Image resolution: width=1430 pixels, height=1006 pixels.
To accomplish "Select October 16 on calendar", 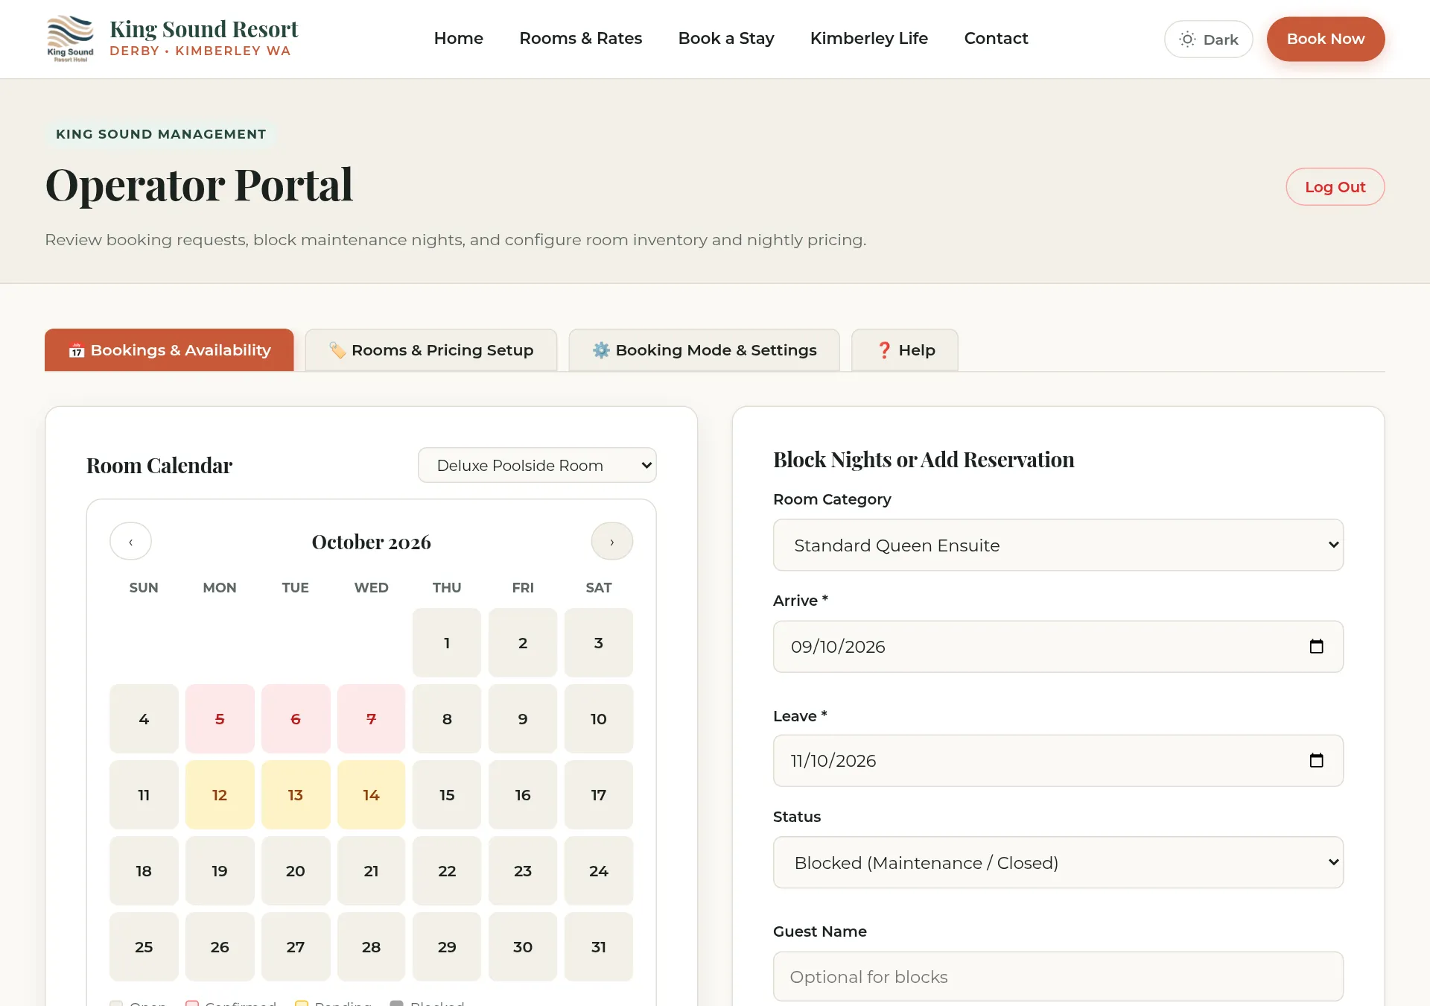I will (x=522, y=794).
